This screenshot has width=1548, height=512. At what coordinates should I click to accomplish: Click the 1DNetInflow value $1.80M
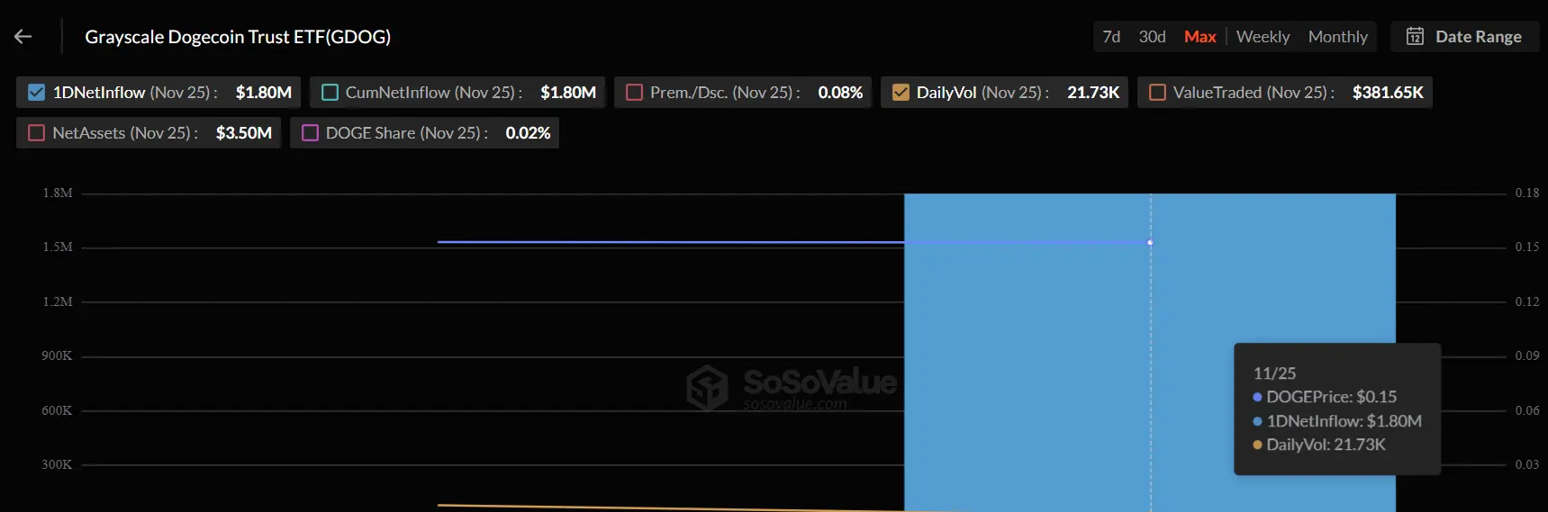(x=264, y=93)
